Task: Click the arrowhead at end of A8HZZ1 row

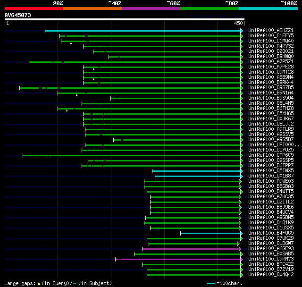Action: pos(242,31)
